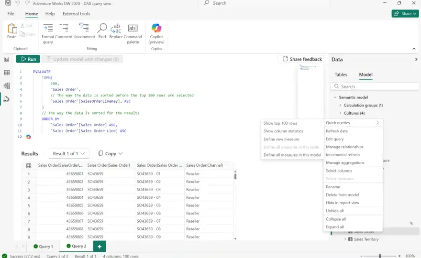Click the search magnifier in the title bar
421x258 pixels.
point(207,3)
